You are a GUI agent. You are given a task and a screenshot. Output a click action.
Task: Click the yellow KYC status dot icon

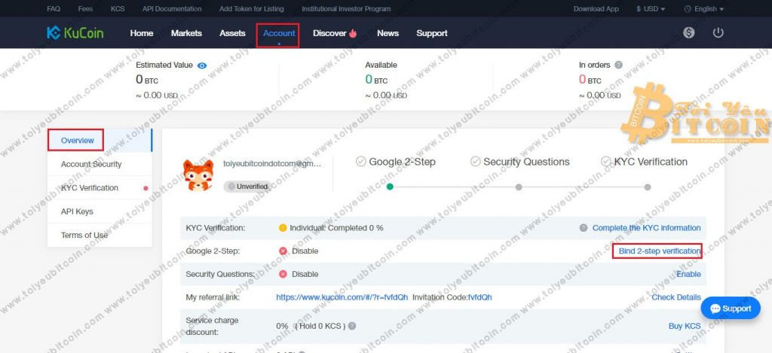[x=283, y=228]
